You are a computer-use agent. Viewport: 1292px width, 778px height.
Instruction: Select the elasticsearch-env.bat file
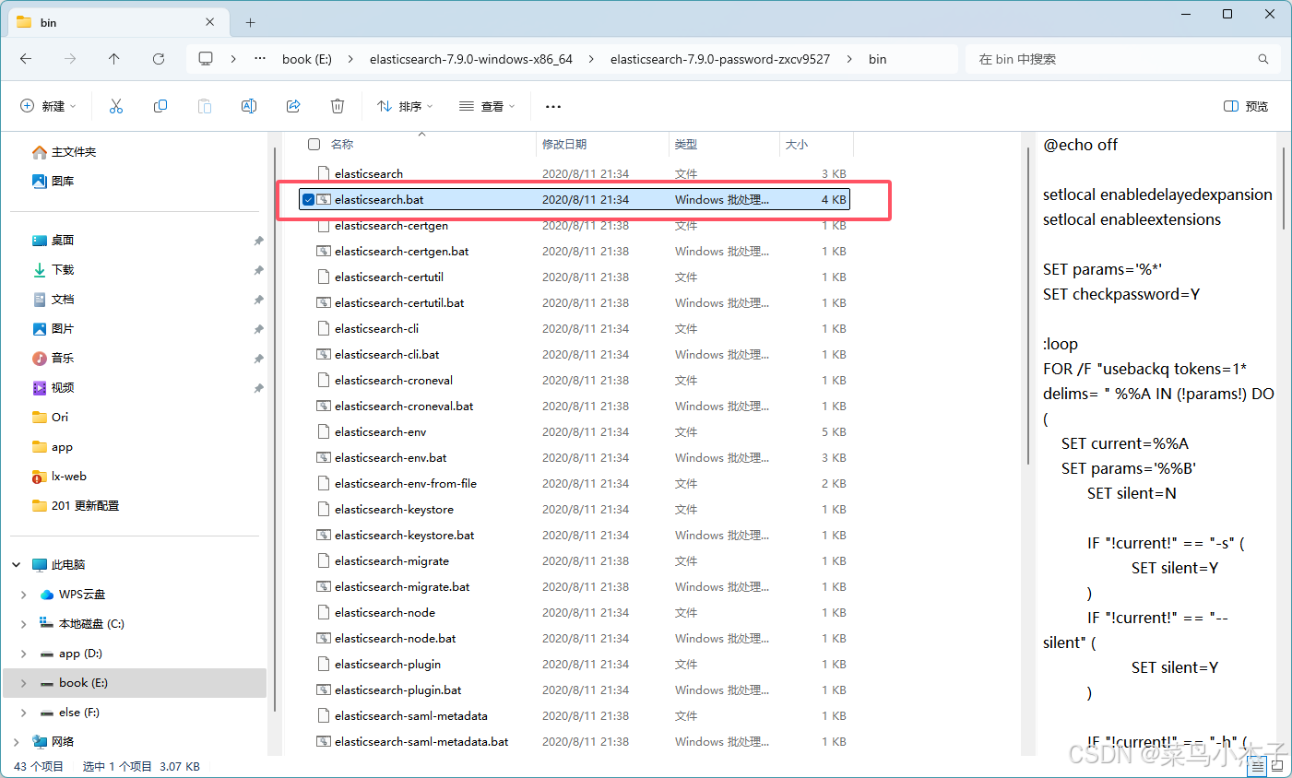pyautogui.click(x=390, y=457)
